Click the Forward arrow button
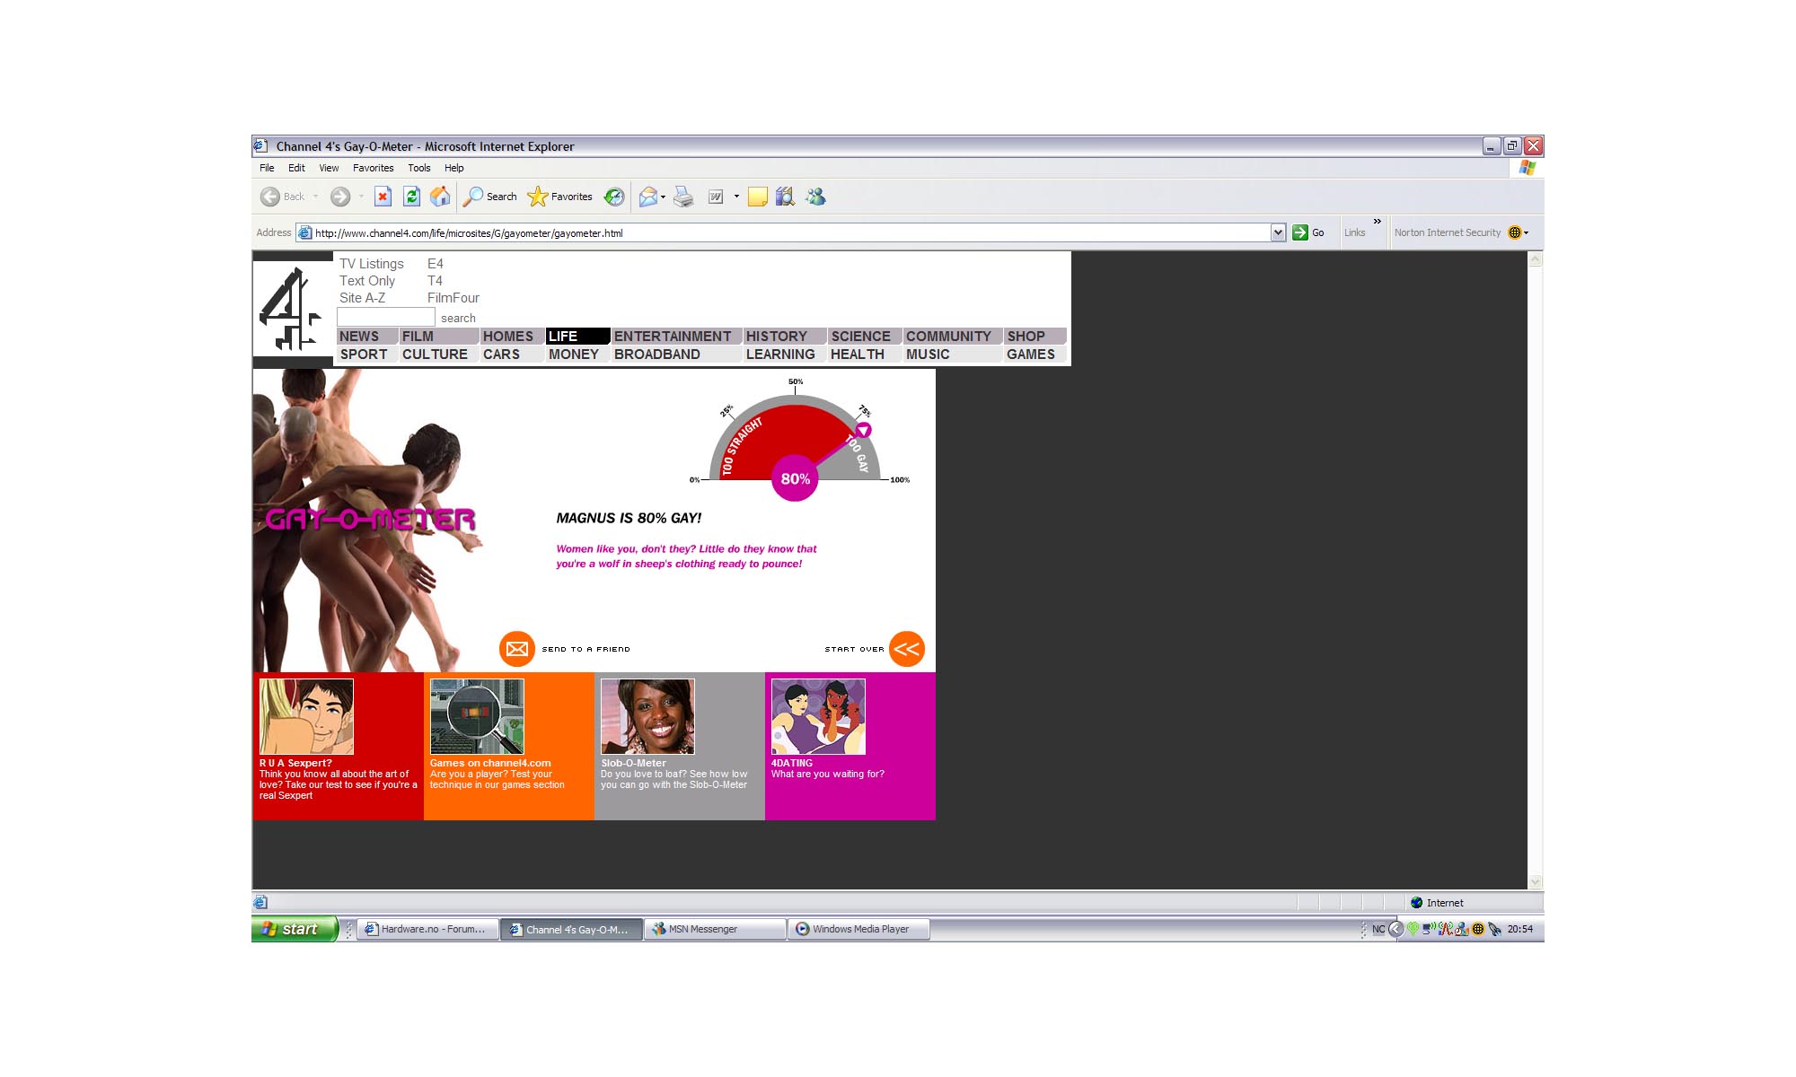Image resolution: width=1796 pixels, height=1077 pixels. pos(339,197)
